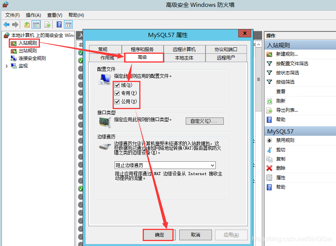The width and height of the screenshot is (336, 246).
Task: Toggle the Private 专用(P) checkbox
Action: tap(117, 93)
